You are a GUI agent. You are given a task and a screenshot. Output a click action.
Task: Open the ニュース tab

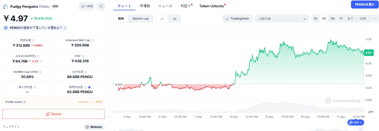[x=165, y=6]
